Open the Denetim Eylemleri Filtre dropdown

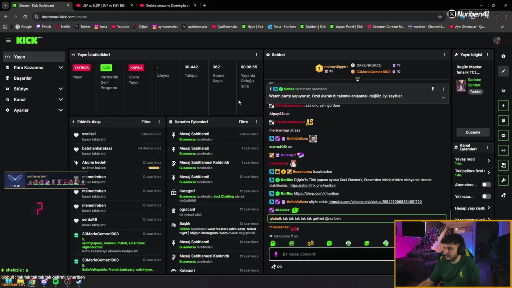[x=243, y=122]
